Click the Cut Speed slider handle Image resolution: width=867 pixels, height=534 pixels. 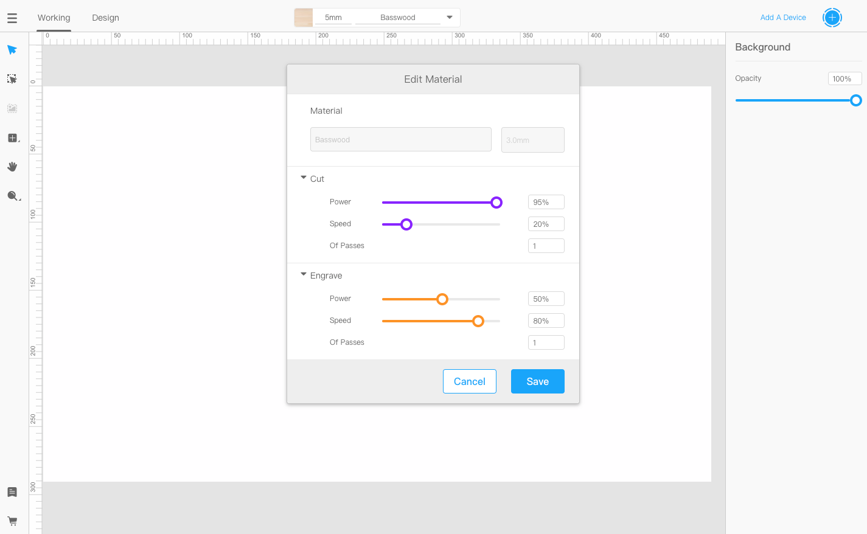[406, 224]
